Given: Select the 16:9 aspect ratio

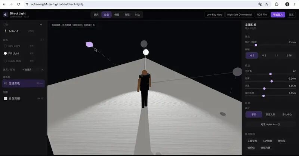Looking at the screenshot, I should point(252,56).
